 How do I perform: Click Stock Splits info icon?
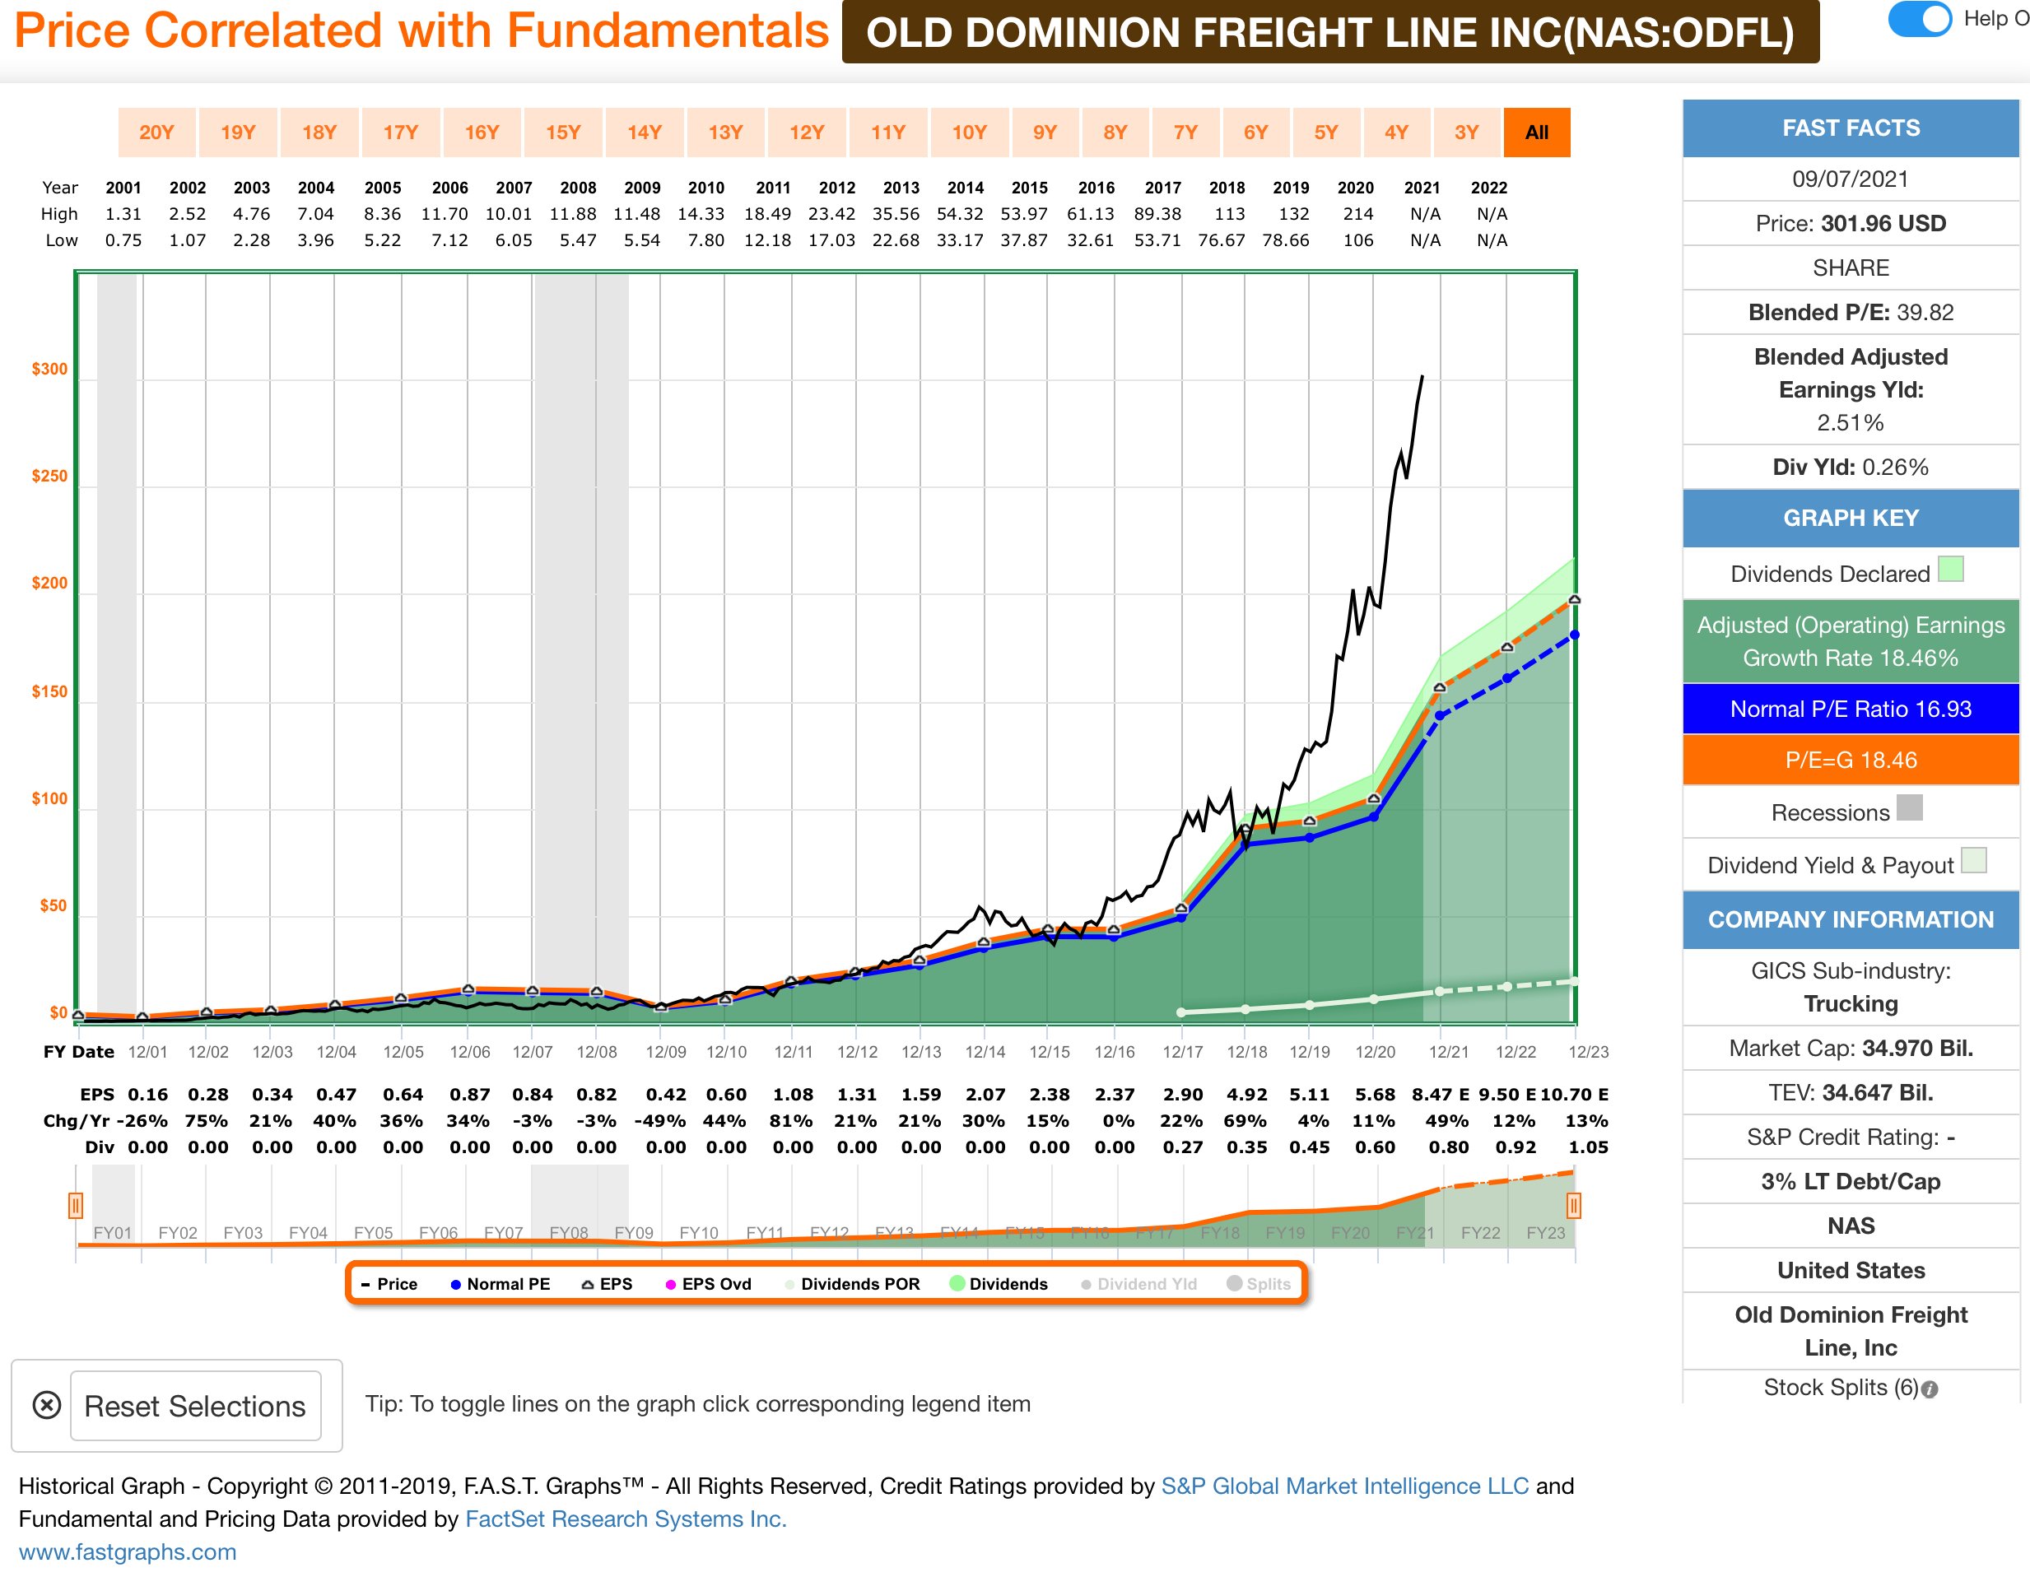click(1930, 1389)
